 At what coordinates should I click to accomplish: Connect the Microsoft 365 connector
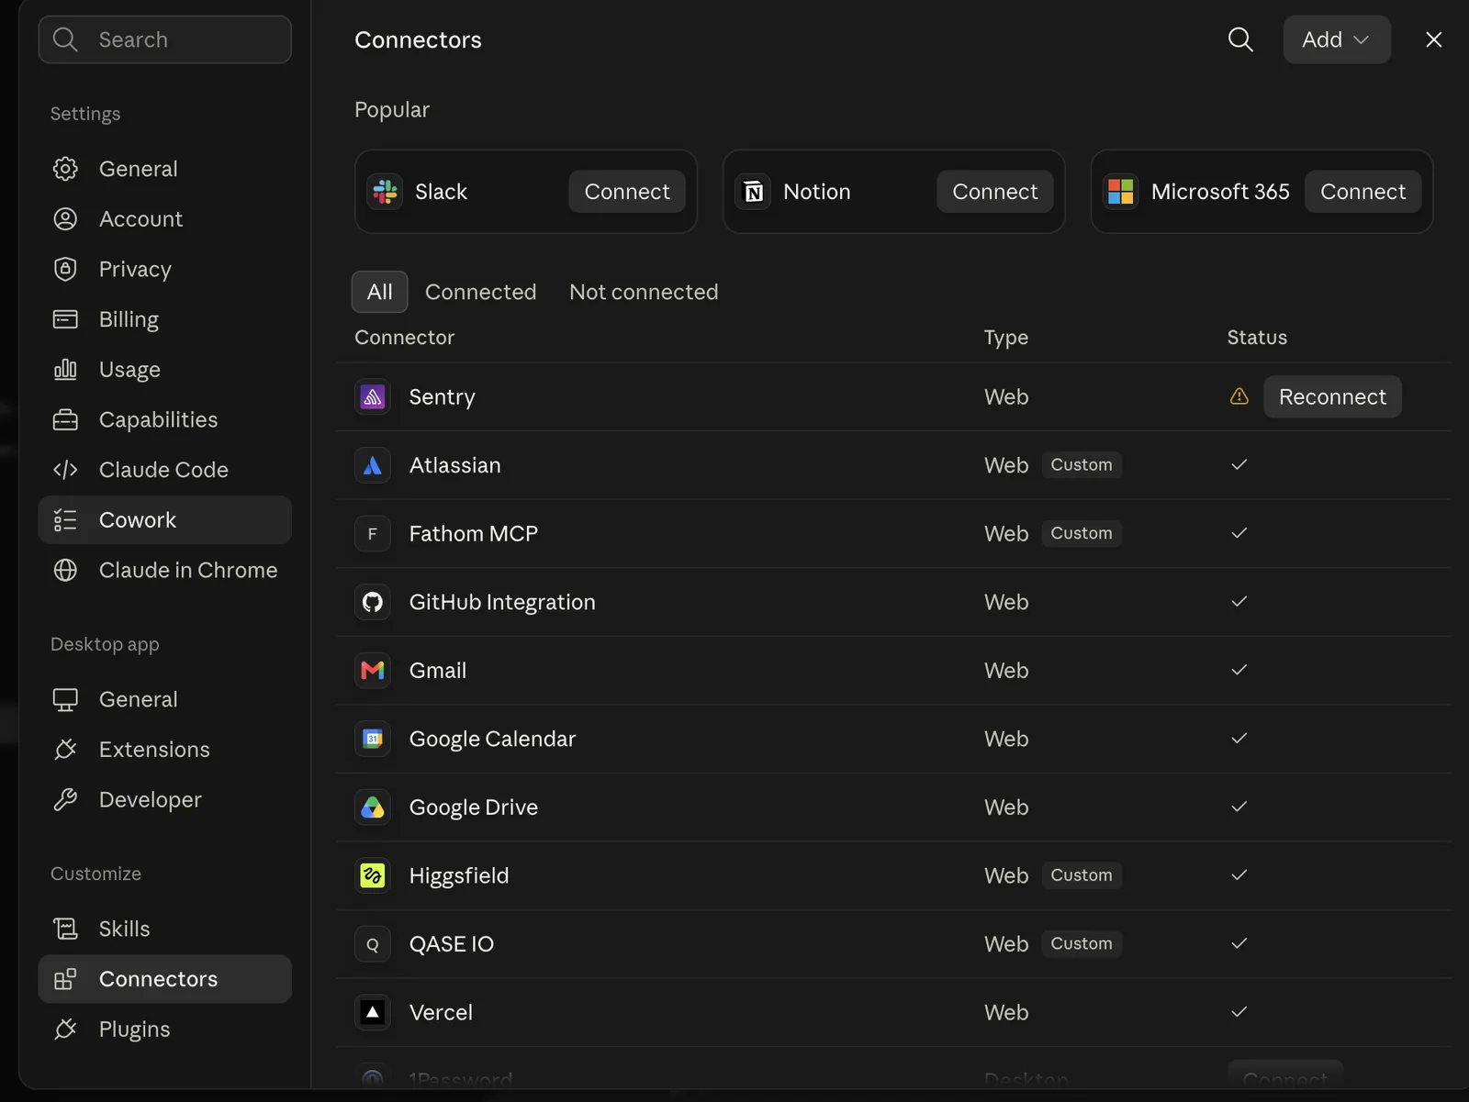1362,192
